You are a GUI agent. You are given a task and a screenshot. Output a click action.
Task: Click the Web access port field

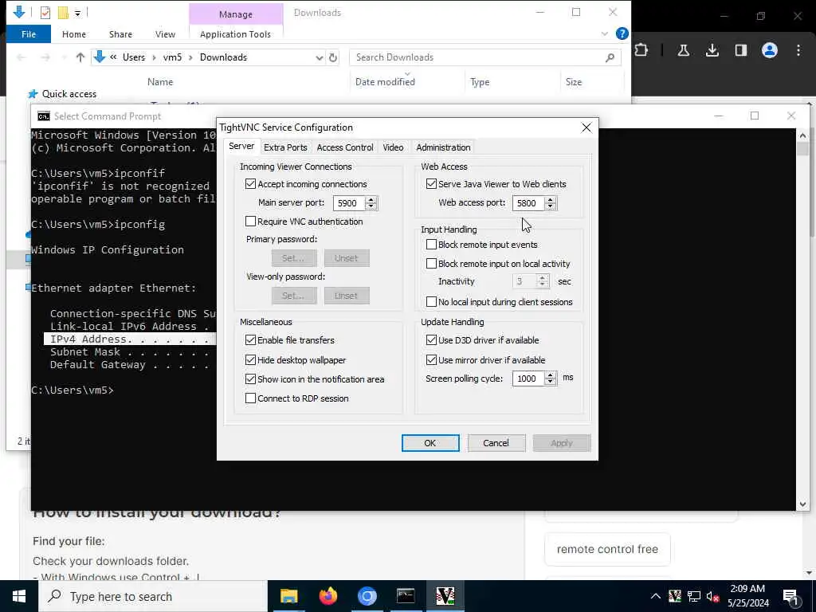pyautogui.click(x=528, y=203)
